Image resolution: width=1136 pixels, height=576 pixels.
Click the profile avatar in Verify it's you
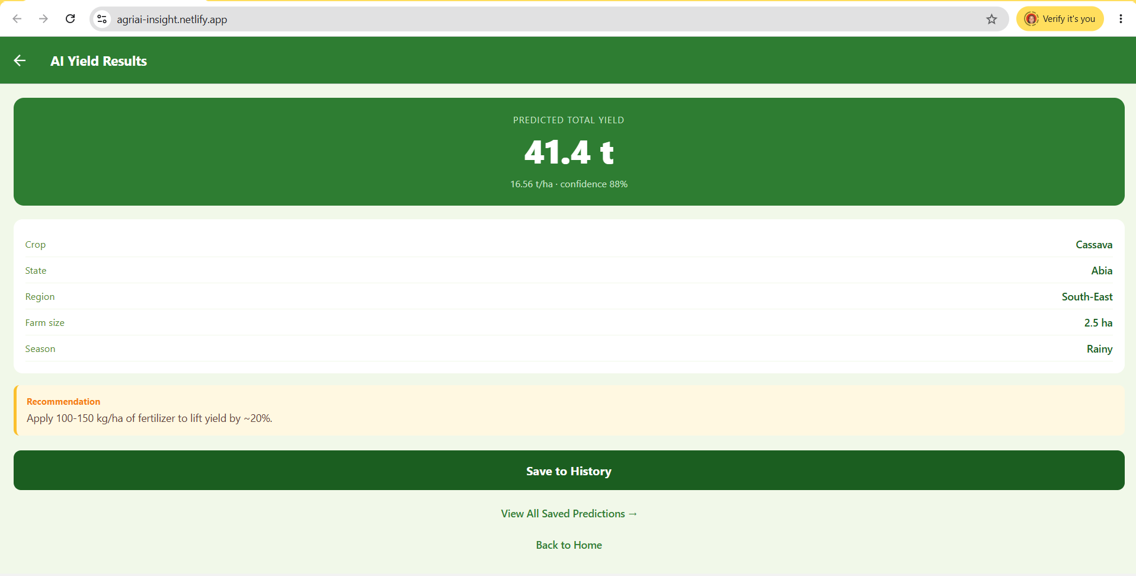click(x=1031, y=19)
